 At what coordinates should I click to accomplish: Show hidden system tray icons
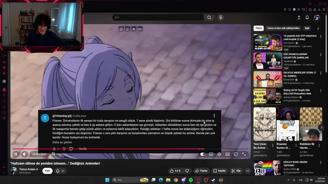[x=289, y=180]
